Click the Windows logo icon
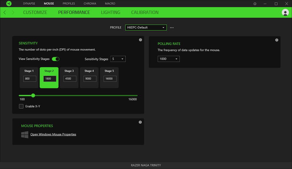Screen dimensions: 292x169 pyautogui.click(x=25, y=135)
